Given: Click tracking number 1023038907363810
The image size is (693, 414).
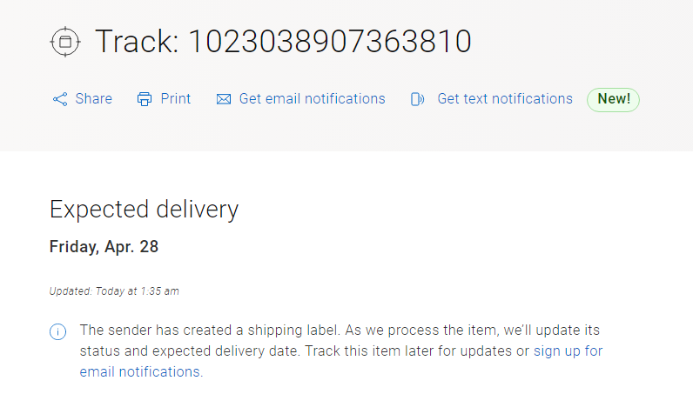Looking at the screenshot, I should tap(330, 42).
